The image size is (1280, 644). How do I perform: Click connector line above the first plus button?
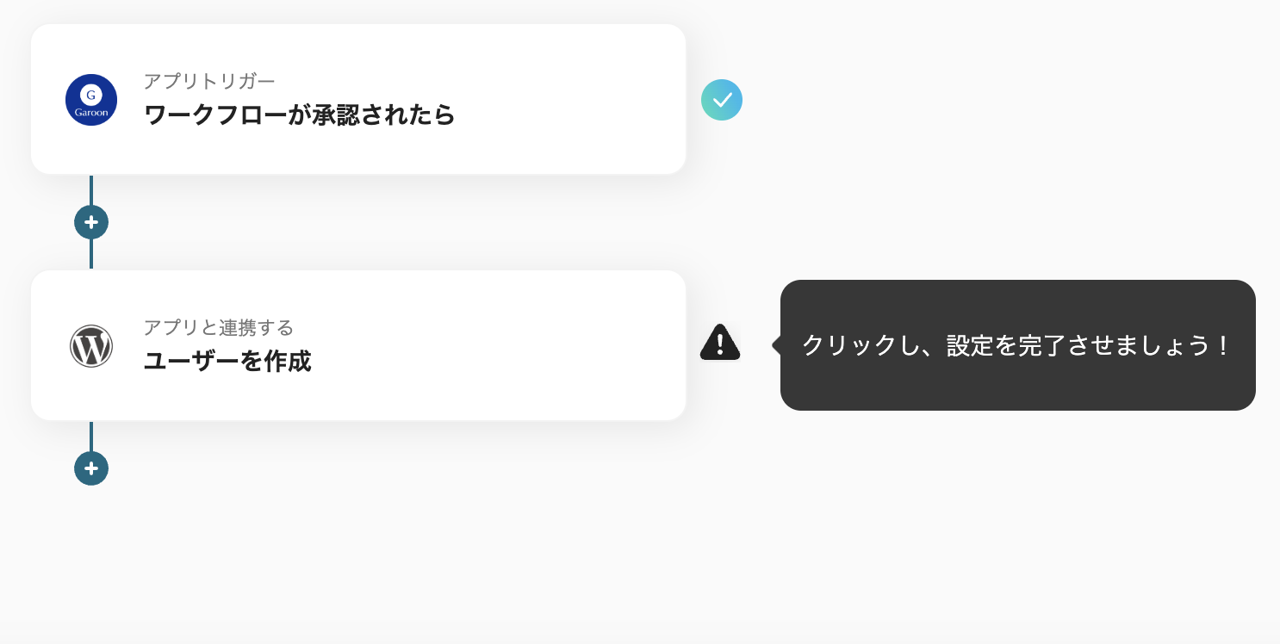(91, 190)
